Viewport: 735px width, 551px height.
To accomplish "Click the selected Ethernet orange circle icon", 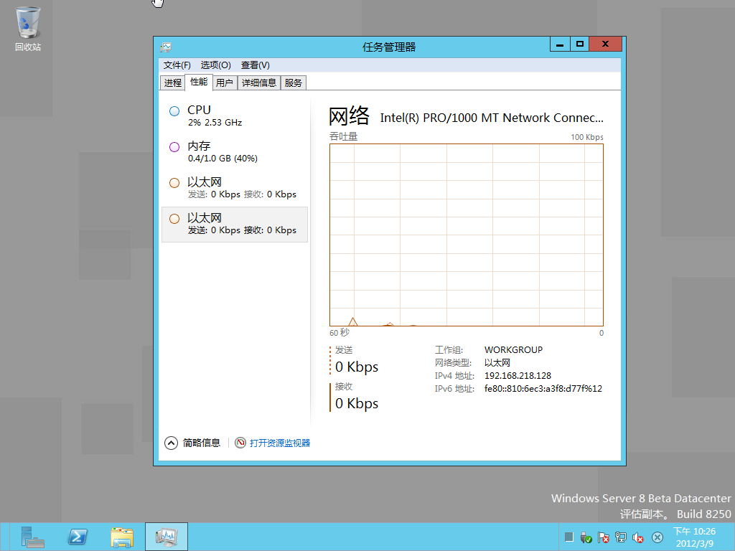I will click(x=174, y=219).
